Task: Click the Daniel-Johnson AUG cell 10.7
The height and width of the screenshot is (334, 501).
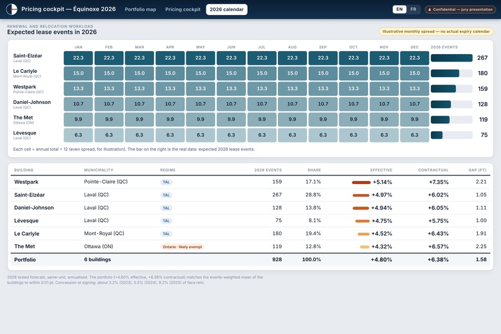Action: point(292,104)
